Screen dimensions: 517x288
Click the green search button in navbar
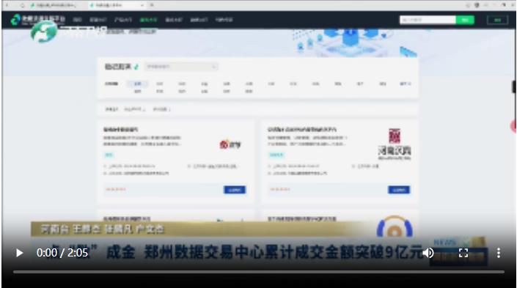(465, 20)
